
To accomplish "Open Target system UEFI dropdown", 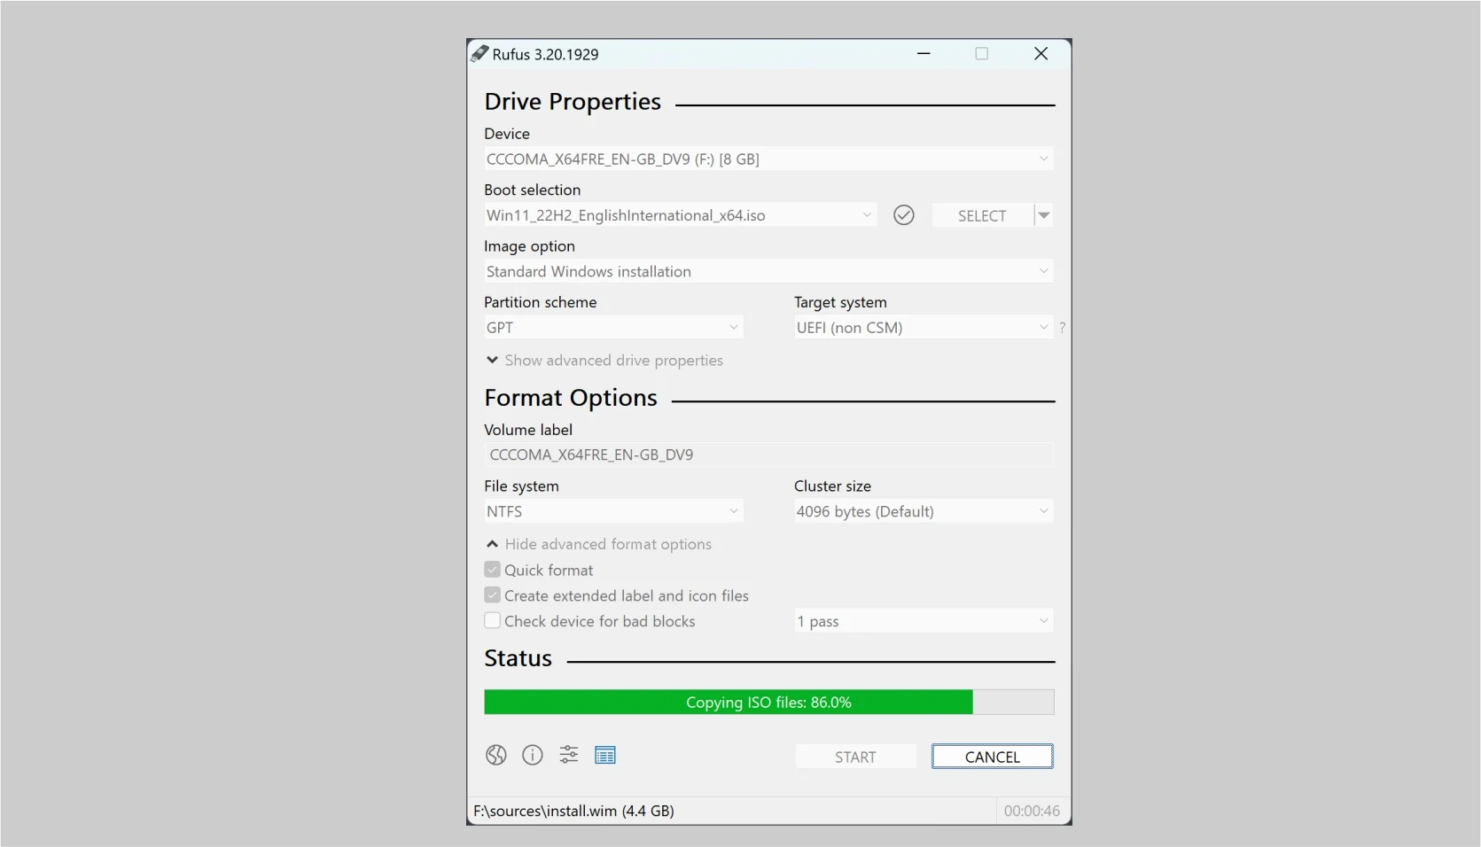I will click(924, 328).
